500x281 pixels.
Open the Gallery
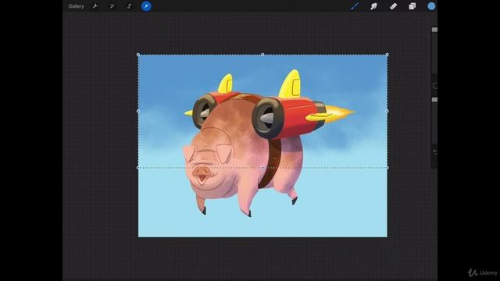76,6
